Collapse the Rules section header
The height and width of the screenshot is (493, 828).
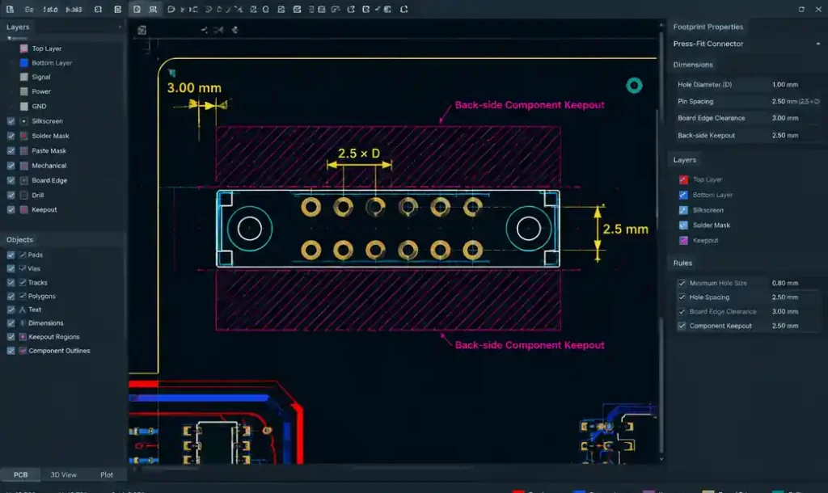(x=682, y=263)
